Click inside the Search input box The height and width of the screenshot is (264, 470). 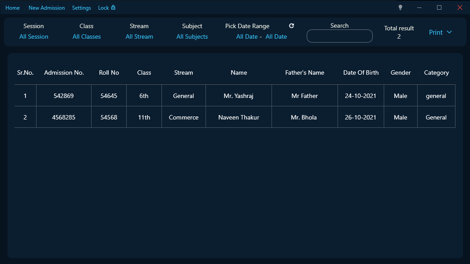click(x=339, y=36)
